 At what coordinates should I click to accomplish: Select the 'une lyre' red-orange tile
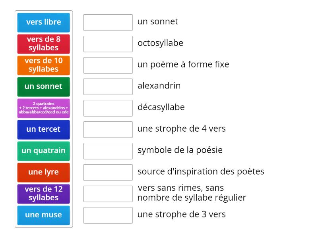click(43, 172)
